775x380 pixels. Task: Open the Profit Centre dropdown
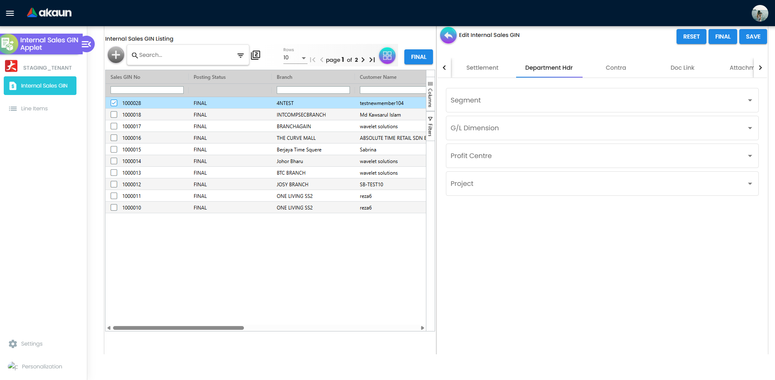pos(602,156)
